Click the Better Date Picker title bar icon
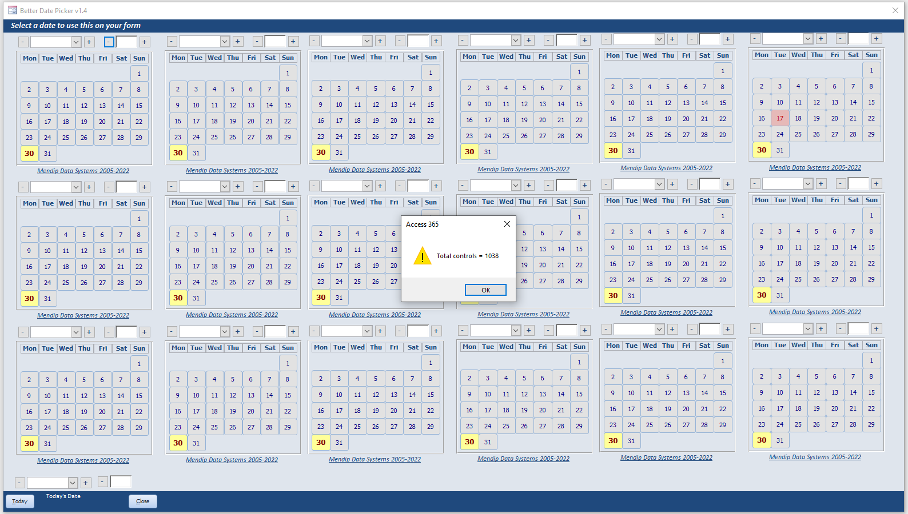The height and width of the screenshot is (514, 908). [x=13, y=10]
